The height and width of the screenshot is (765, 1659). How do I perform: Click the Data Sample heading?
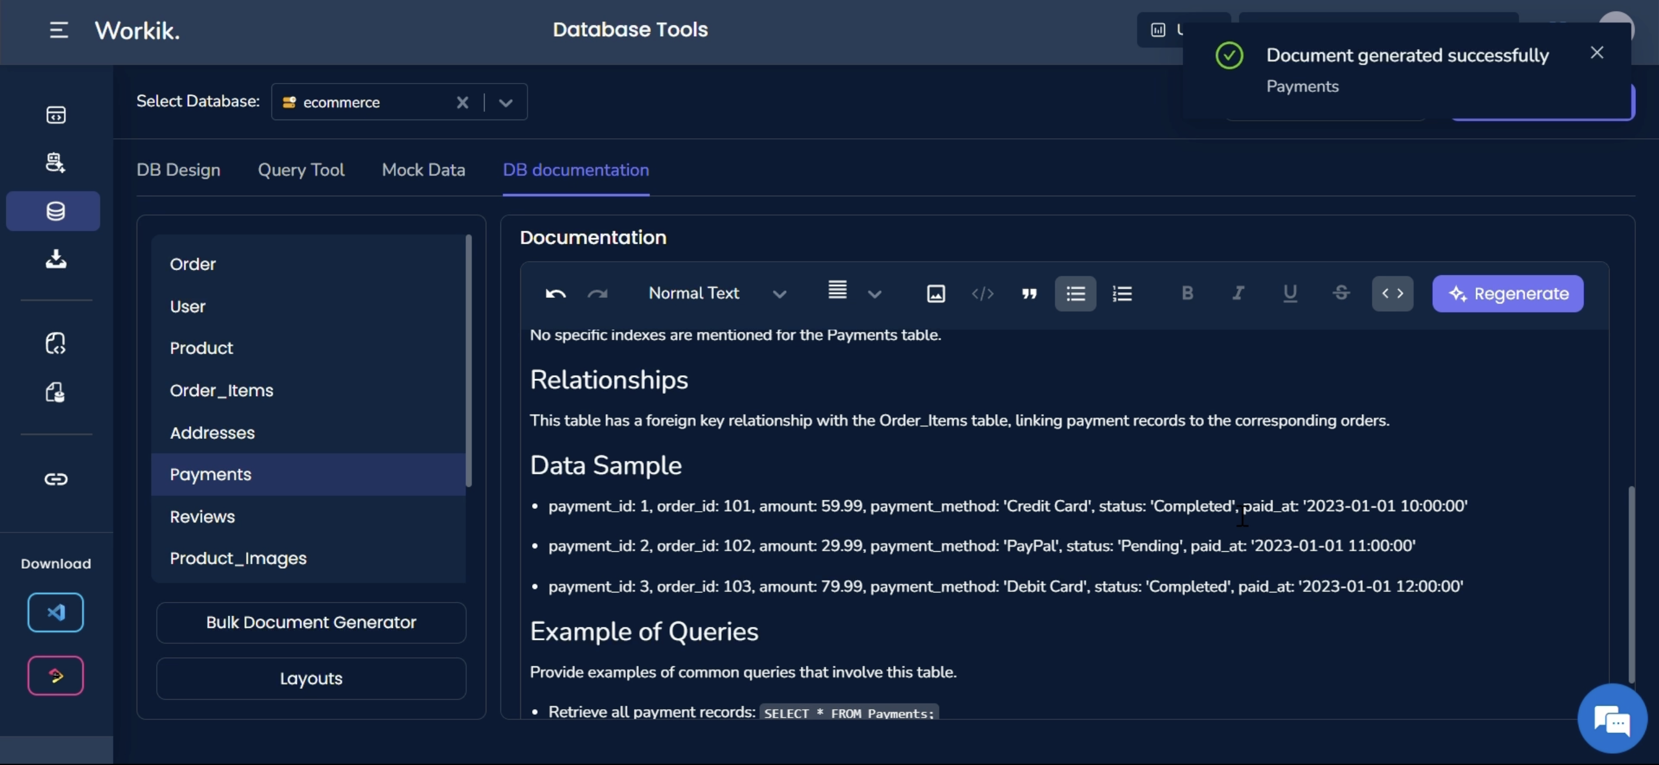point(605,465)
